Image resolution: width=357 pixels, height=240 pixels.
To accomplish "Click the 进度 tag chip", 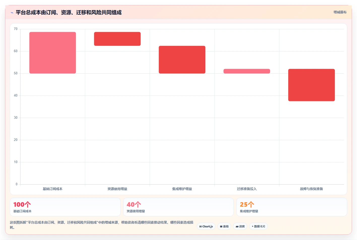I will click(x=240, y=226).
